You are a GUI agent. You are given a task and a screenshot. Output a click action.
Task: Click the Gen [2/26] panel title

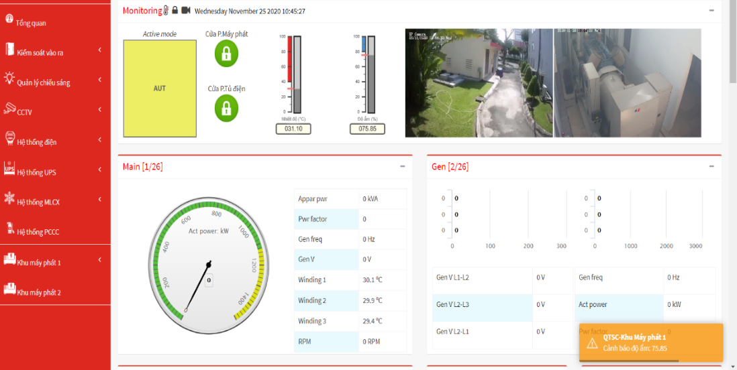[x=450, y=167]
